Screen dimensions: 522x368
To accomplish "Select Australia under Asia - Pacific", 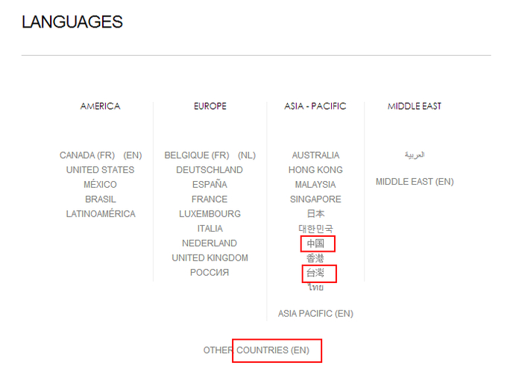I will [x=315, y=156].
